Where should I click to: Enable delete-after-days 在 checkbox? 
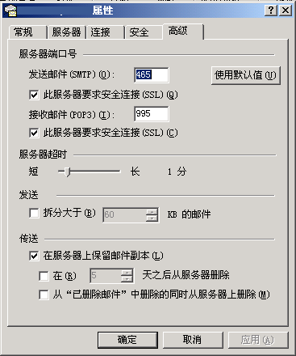click(44, 276)
